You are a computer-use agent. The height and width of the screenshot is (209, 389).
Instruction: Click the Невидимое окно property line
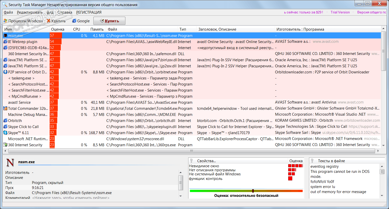(204, 166)
